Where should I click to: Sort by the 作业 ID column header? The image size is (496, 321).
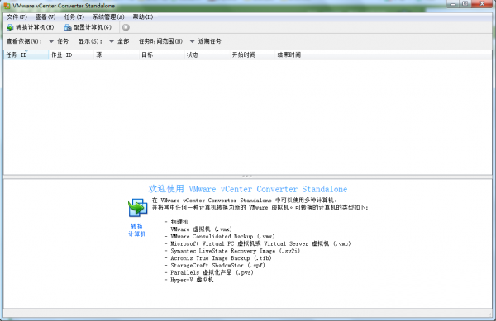[71, 55]
